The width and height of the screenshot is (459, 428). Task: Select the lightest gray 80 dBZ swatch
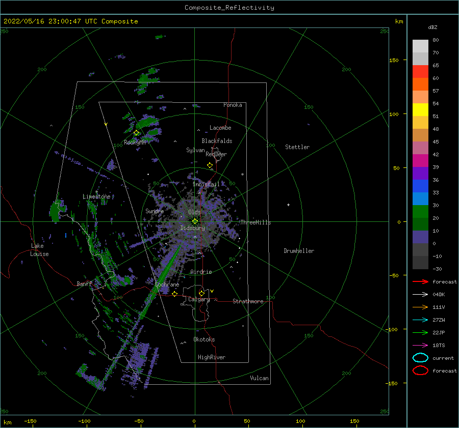pos(420,46)
